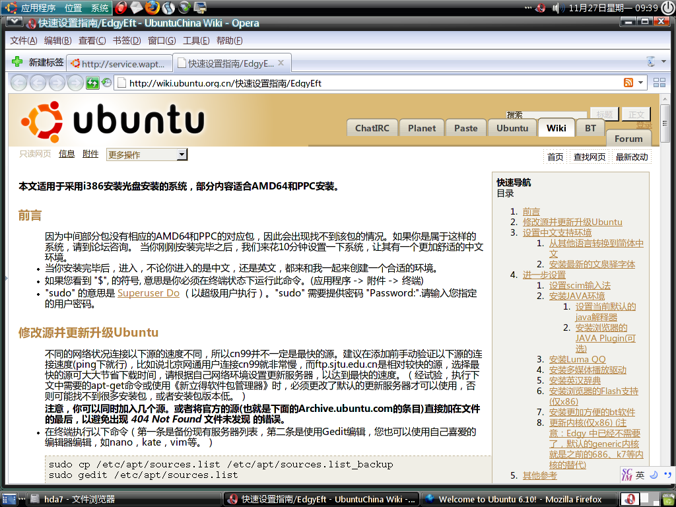This screenshot has width=676, height=507.
Task: Open the 书签(D) menu
Action: click(x=127, y=40)
